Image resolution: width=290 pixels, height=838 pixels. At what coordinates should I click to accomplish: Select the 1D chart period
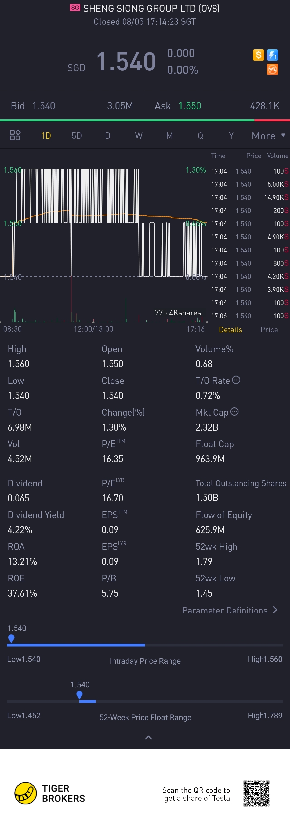click(46, 135)
